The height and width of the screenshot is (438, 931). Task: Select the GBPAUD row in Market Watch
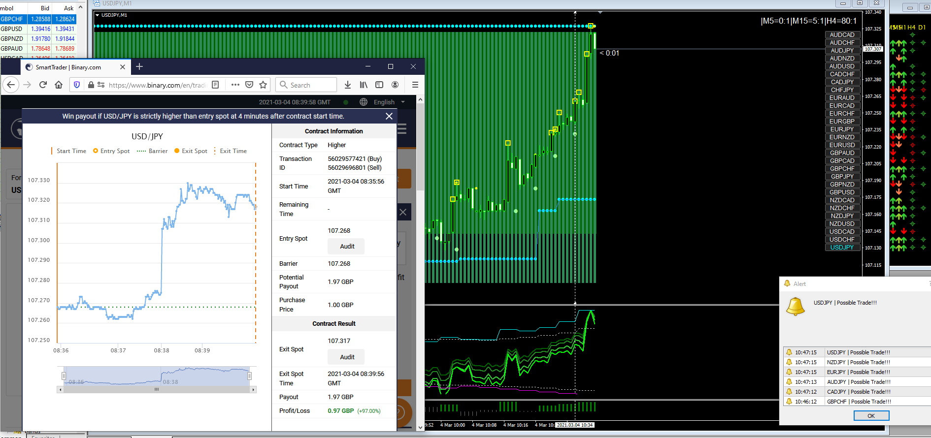38,49
